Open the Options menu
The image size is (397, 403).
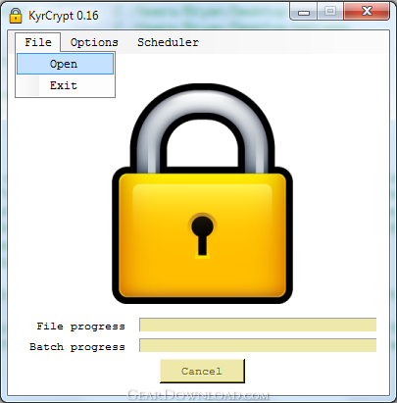point(94,42)
